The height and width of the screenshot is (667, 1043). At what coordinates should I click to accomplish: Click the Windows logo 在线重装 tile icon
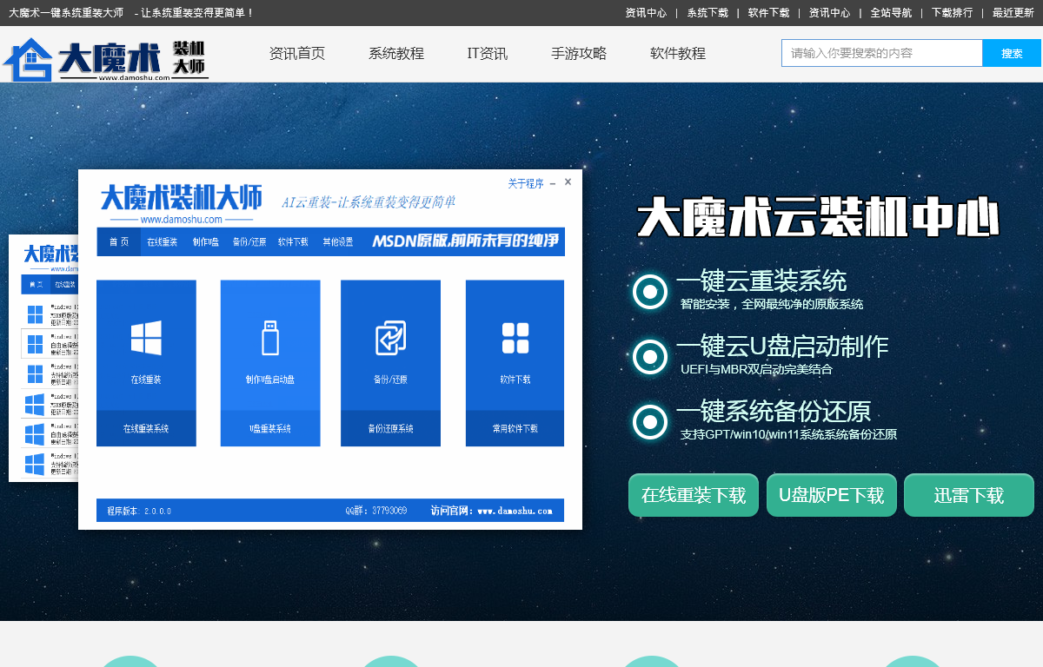pyautogui.click(x=146, y=337)
